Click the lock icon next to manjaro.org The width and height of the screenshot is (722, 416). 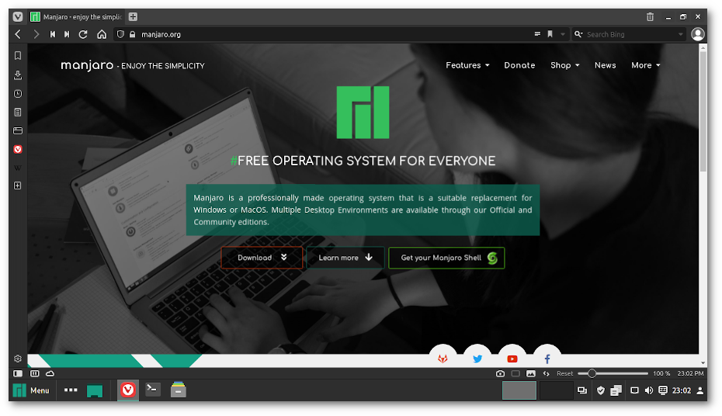coord(133,34)
